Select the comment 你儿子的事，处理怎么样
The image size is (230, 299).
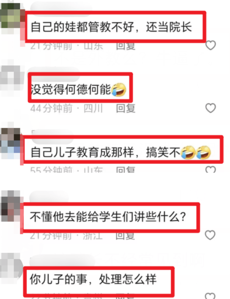click(x=93, y=279)
